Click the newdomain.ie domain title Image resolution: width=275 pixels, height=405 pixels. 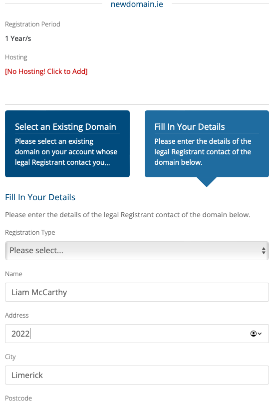(x=137, y=4)
